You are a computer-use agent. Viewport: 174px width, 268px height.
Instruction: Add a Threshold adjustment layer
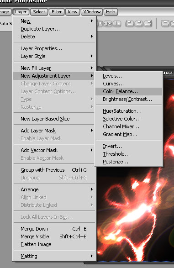[129, 154]
